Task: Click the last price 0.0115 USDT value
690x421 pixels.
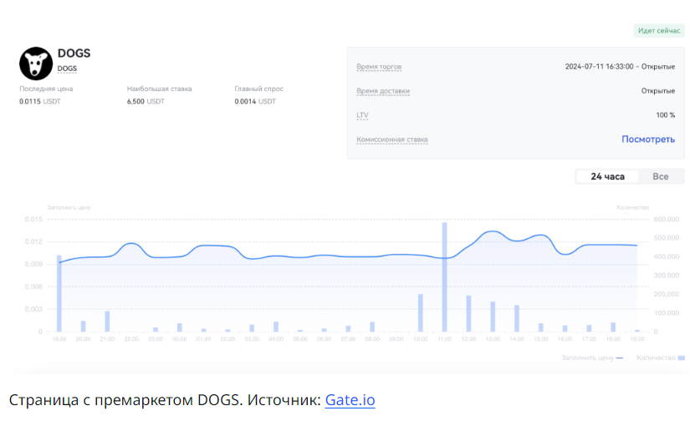Action: click(39, 102)
